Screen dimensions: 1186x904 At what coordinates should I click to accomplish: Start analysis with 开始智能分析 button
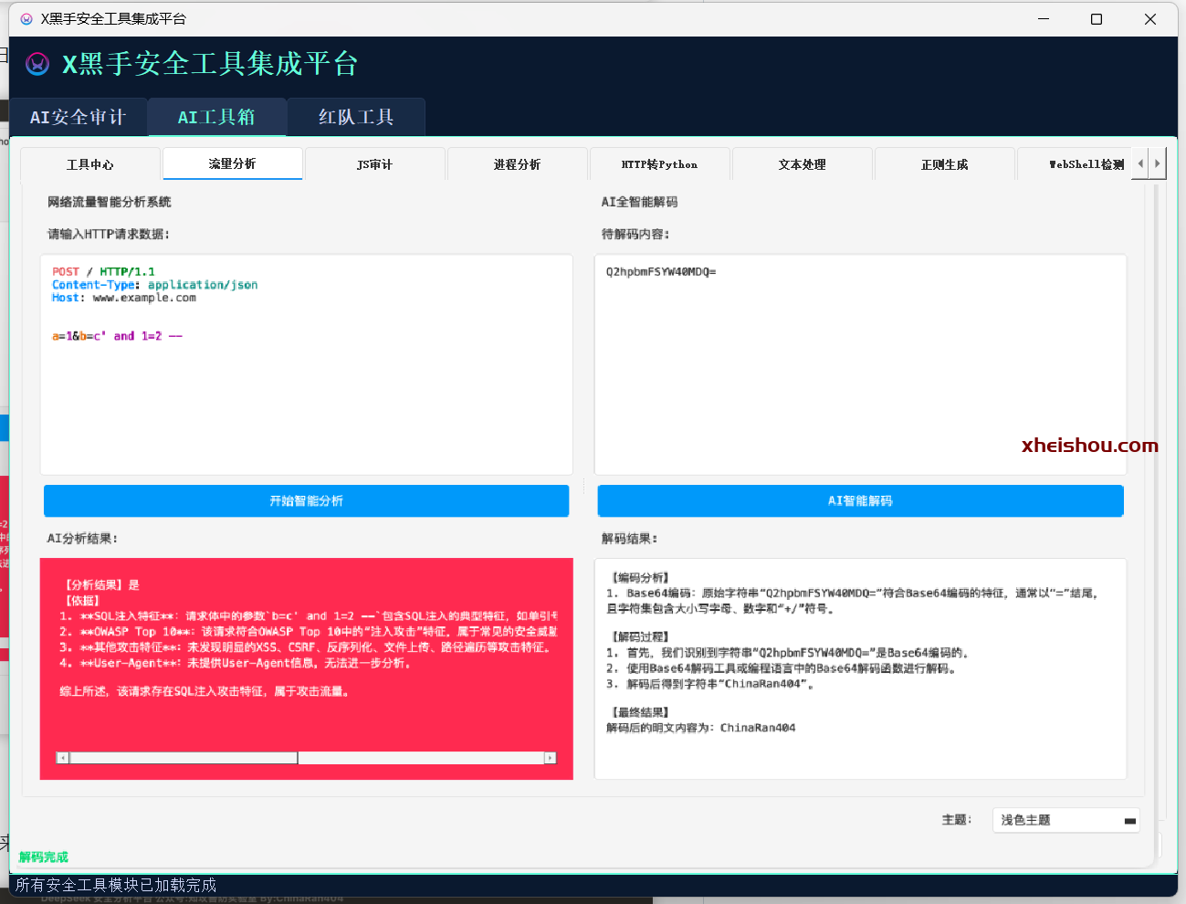pos(307,500)
